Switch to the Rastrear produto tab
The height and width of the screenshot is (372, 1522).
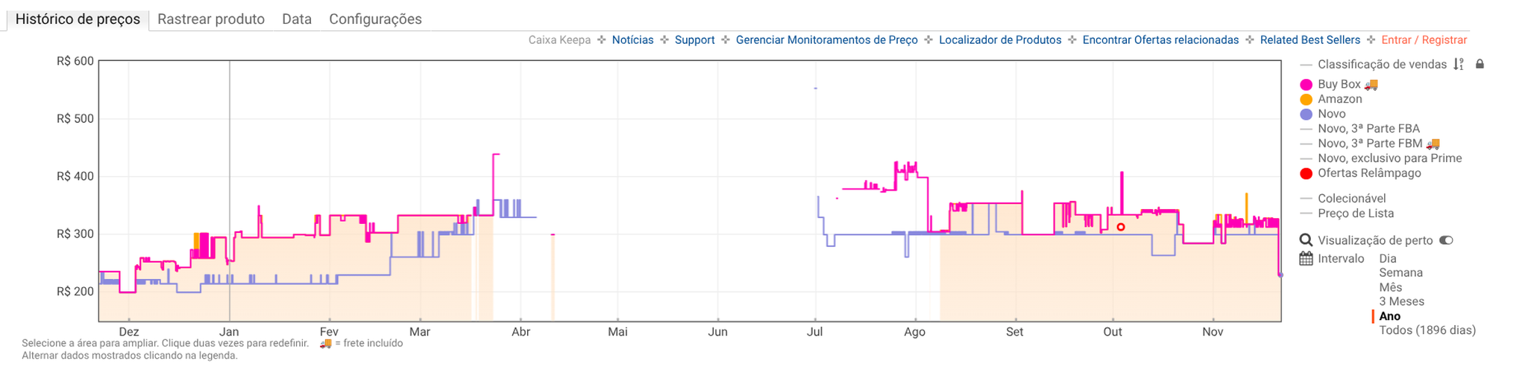pos(211,19)
